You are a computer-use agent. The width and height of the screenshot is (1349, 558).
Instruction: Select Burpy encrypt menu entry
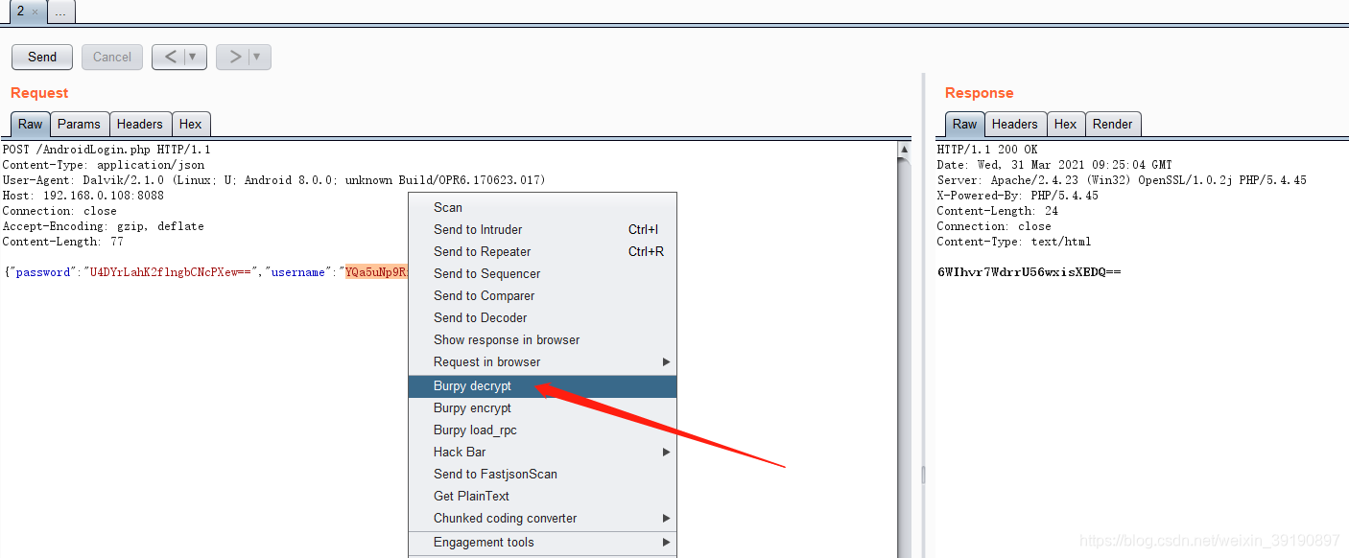[x=542, y=407]
